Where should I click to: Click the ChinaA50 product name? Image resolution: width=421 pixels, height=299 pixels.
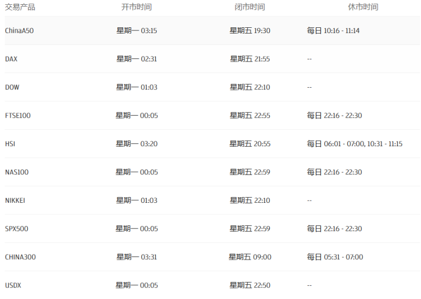(x=19, y=30)
